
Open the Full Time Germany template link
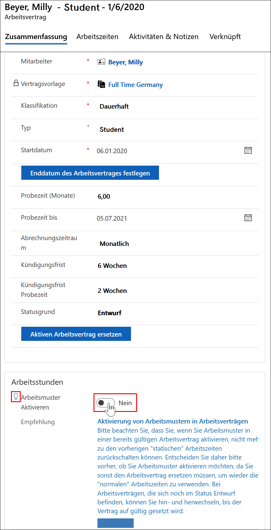pos(135,85)
